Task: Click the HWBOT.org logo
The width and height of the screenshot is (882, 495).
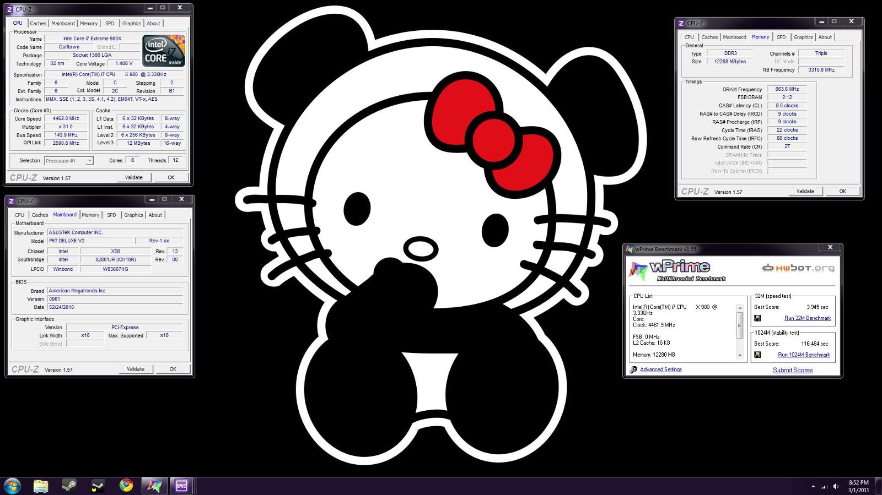Action: (x=798, y=268)
